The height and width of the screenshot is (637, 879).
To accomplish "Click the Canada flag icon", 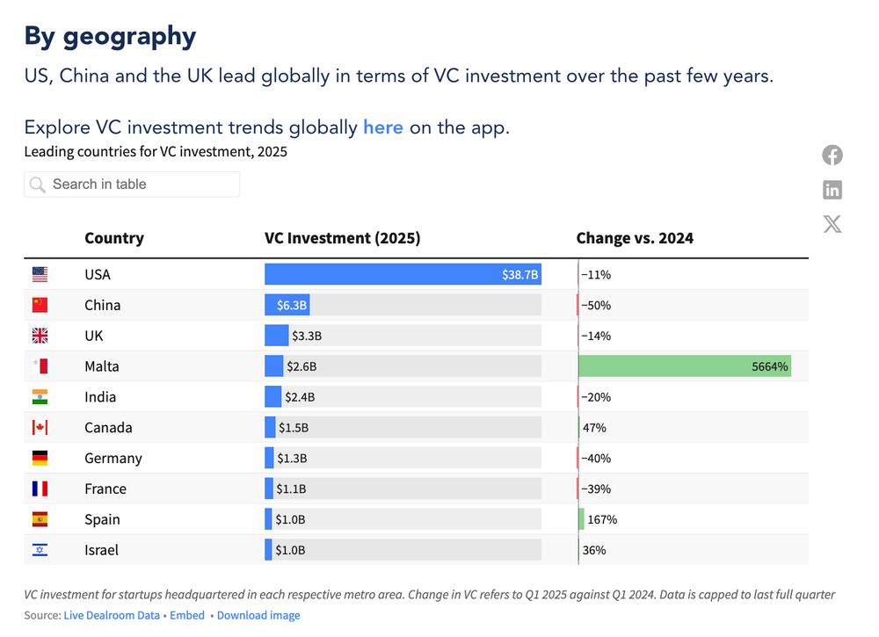I will (40, 427).
